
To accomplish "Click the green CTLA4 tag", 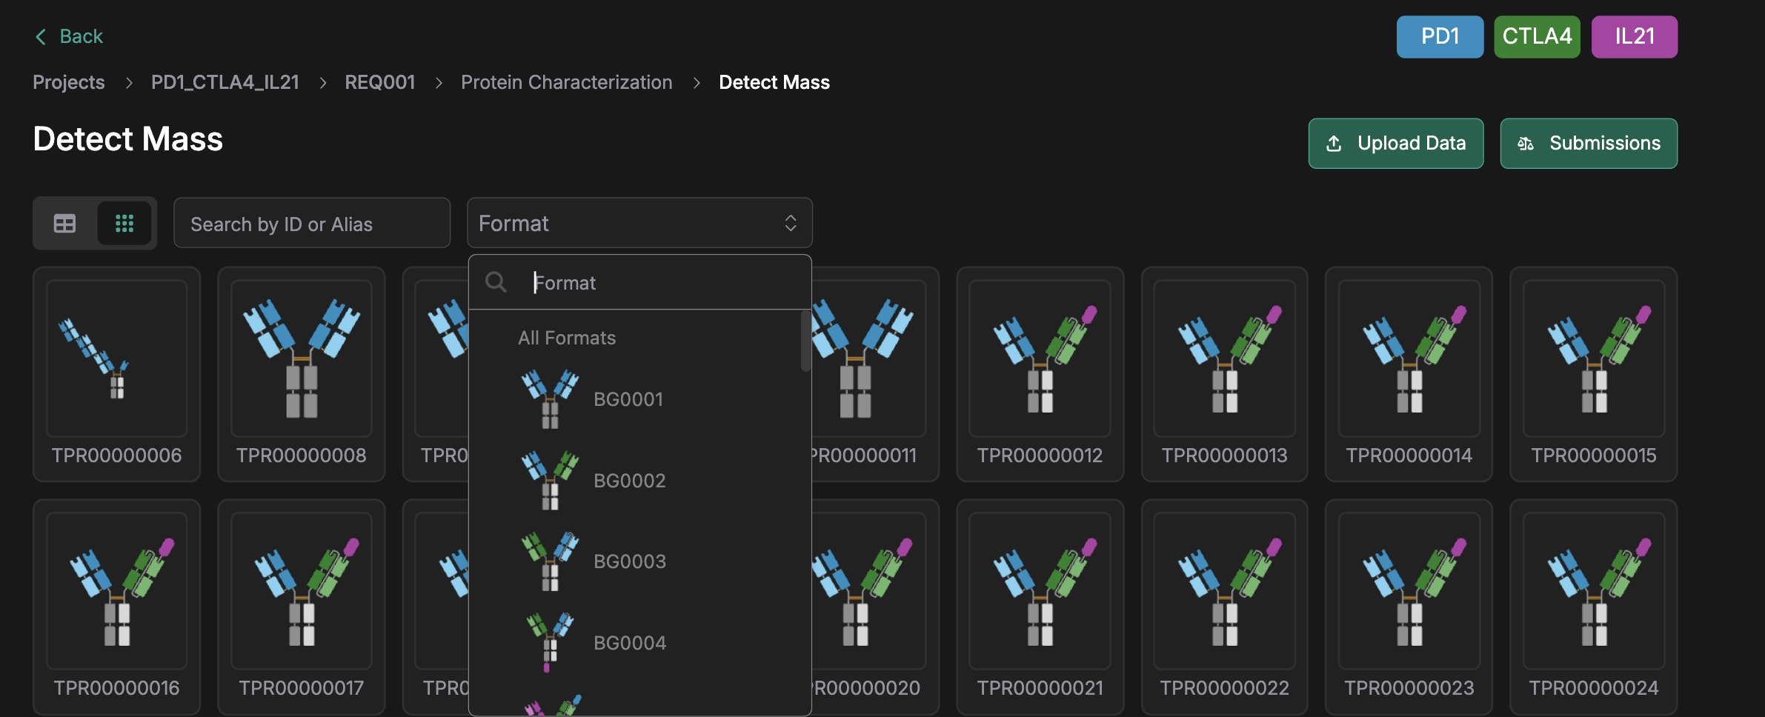I will [1537, 36].
